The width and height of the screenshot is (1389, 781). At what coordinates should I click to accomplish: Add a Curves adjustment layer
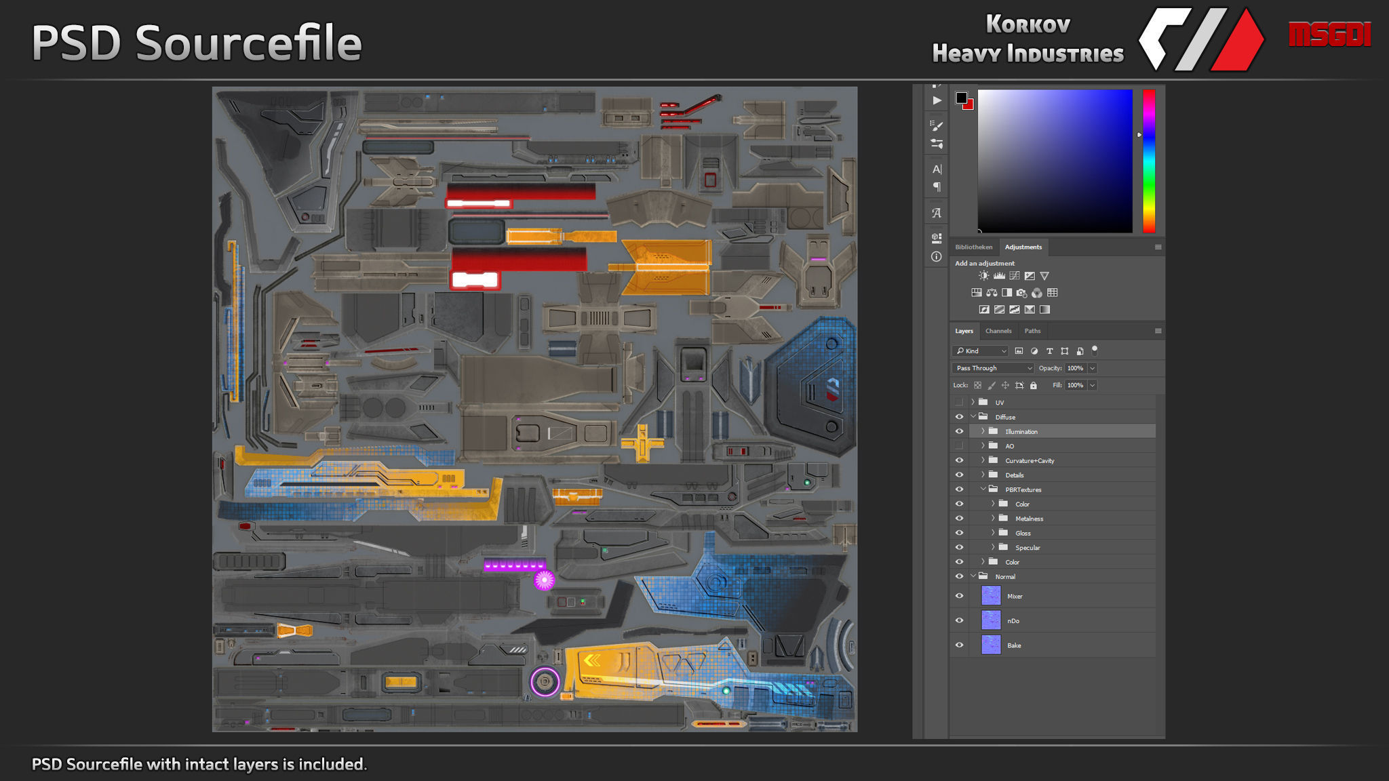click(x=1015, y=276)
